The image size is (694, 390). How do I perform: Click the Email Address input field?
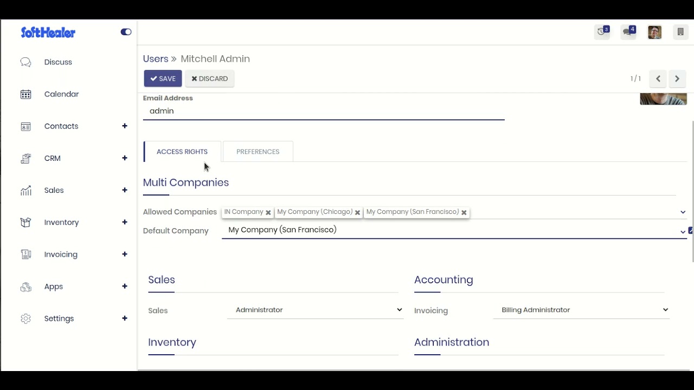(324, 111)
